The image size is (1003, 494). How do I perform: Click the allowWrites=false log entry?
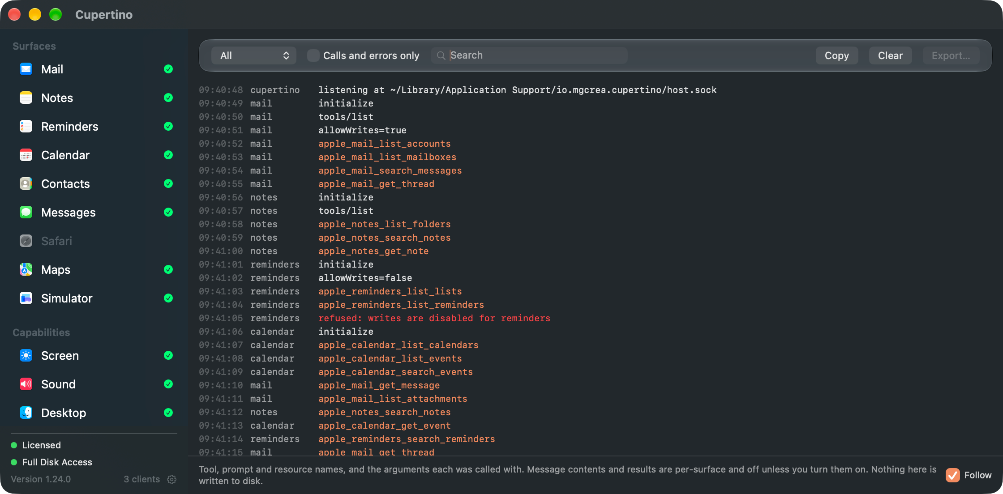[365, 278]
